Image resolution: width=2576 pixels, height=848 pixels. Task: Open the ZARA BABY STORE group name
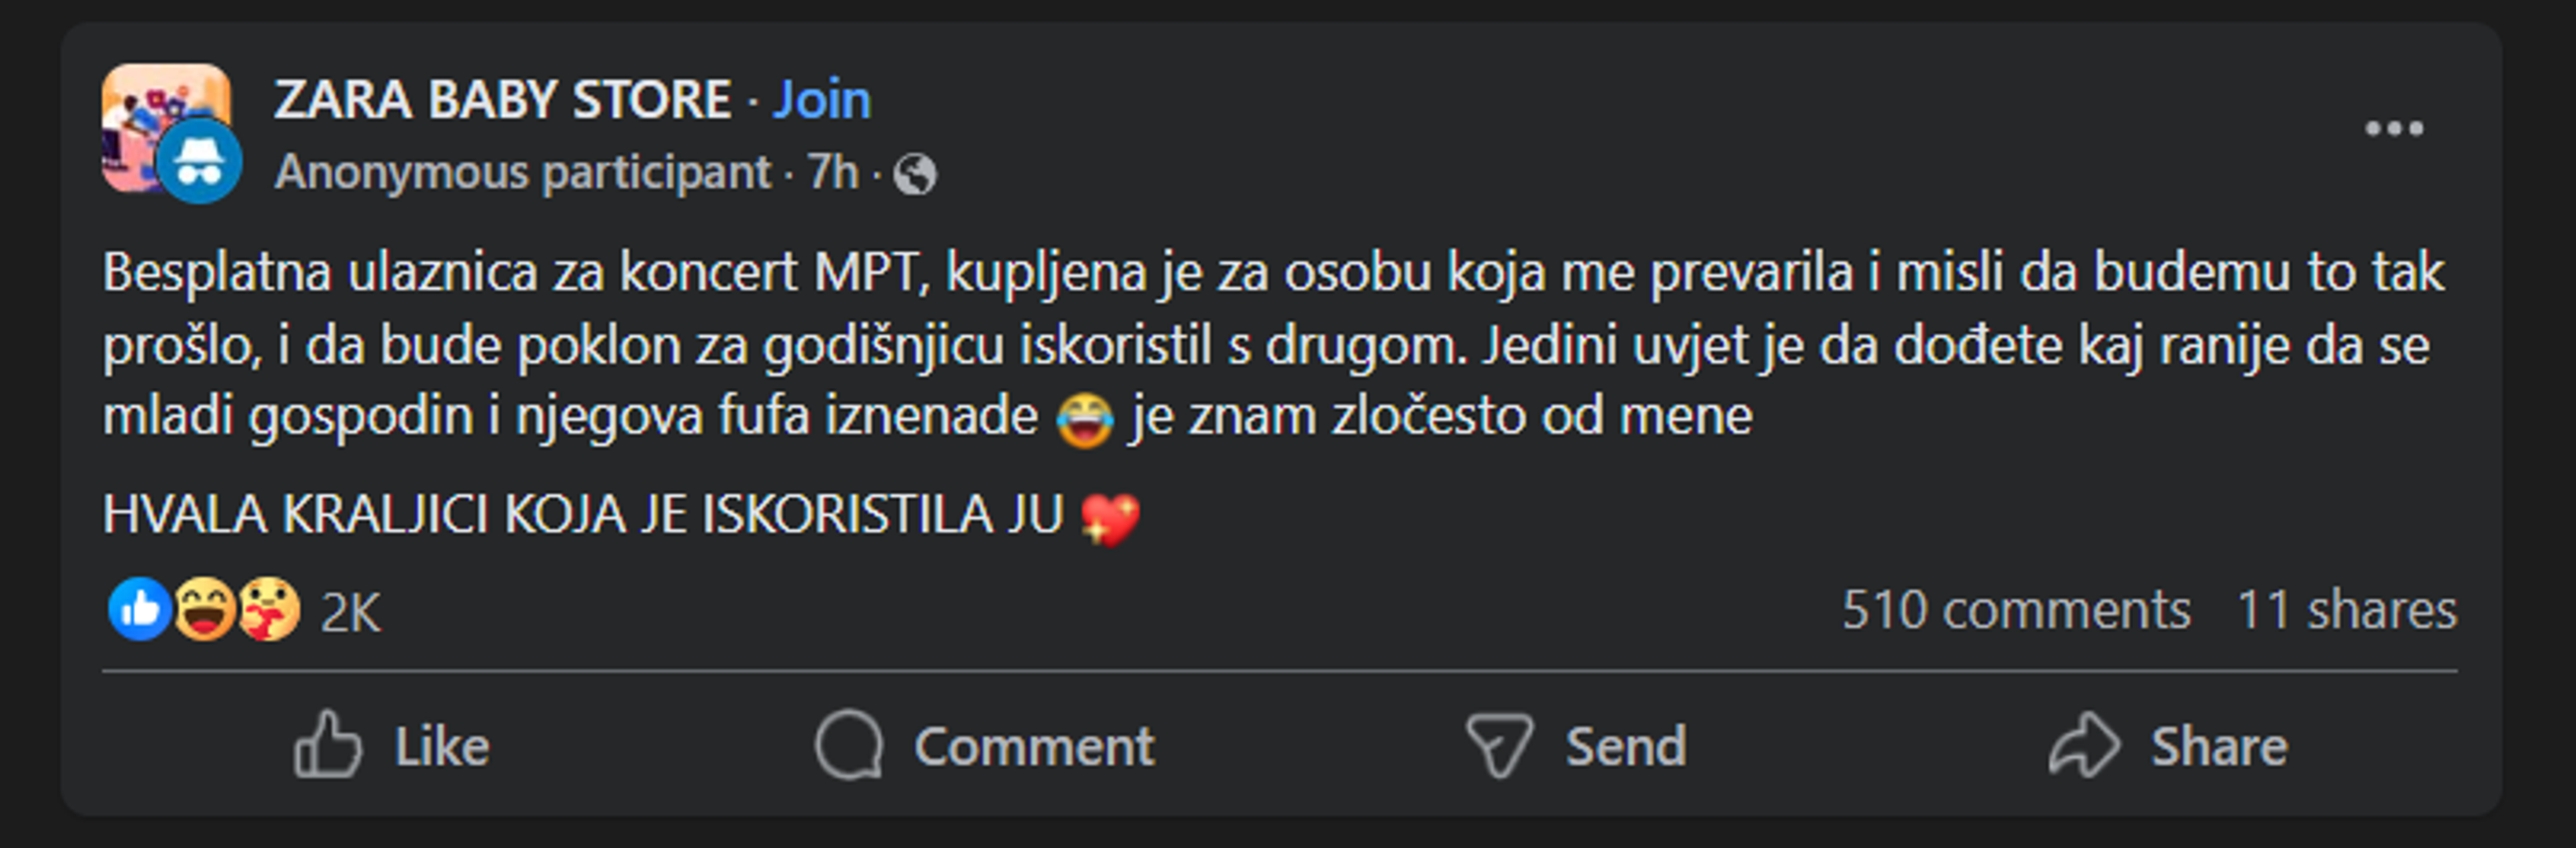tap(502, 99)
